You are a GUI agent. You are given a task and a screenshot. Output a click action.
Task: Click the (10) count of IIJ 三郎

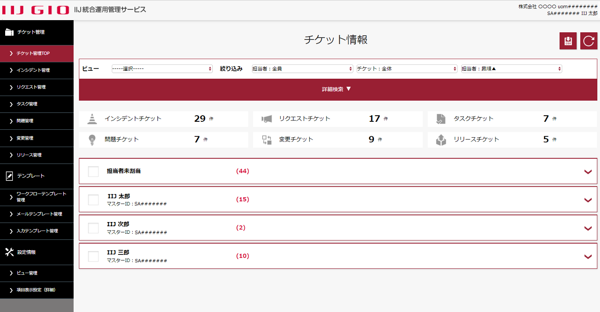(243, 256)
